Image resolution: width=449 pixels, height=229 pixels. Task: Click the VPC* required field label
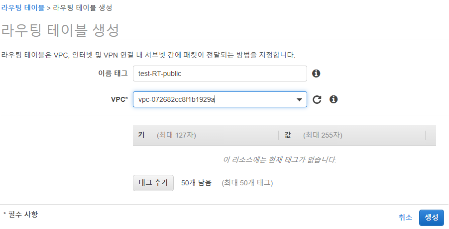coord(119,99)
